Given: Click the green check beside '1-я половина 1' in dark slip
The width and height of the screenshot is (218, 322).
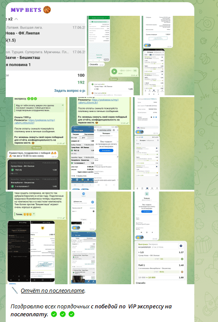Looking at the screenshot, I should [x=13, y=186].
